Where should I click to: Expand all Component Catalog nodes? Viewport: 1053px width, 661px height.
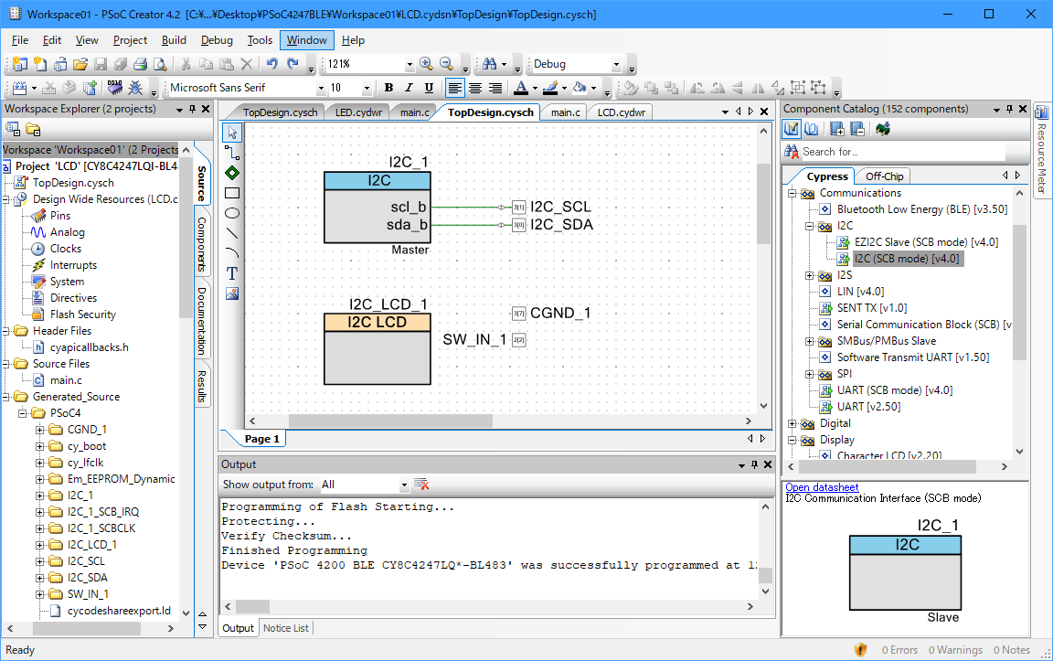(x=836, y=129)
